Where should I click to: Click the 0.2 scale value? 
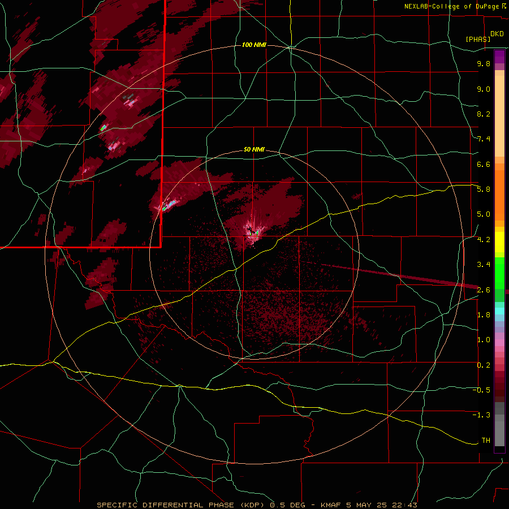pos(484,365)
